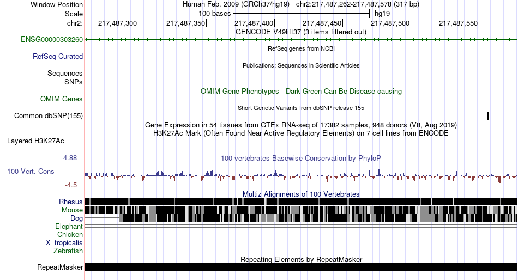Click the Dog alignment block track
Viewport: 518px width, 280px height.
coord(318,218)
